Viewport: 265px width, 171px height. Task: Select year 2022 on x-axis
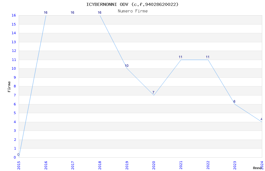[x=208, y=165]
